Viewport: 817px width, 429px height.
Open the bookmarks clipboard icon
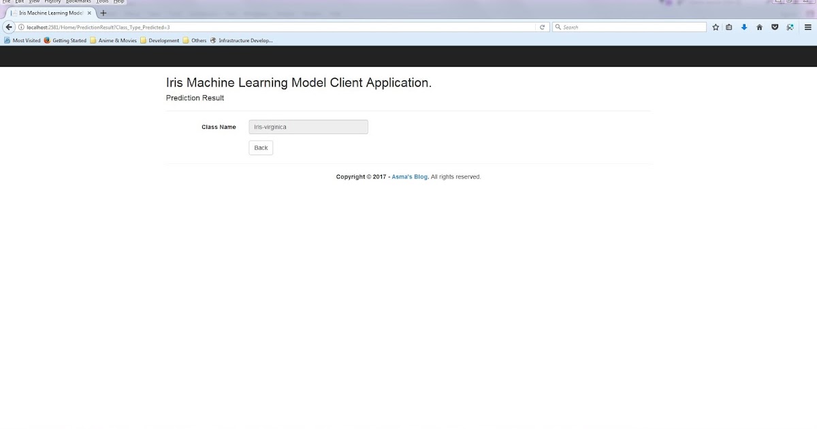(x=728, y=27)
